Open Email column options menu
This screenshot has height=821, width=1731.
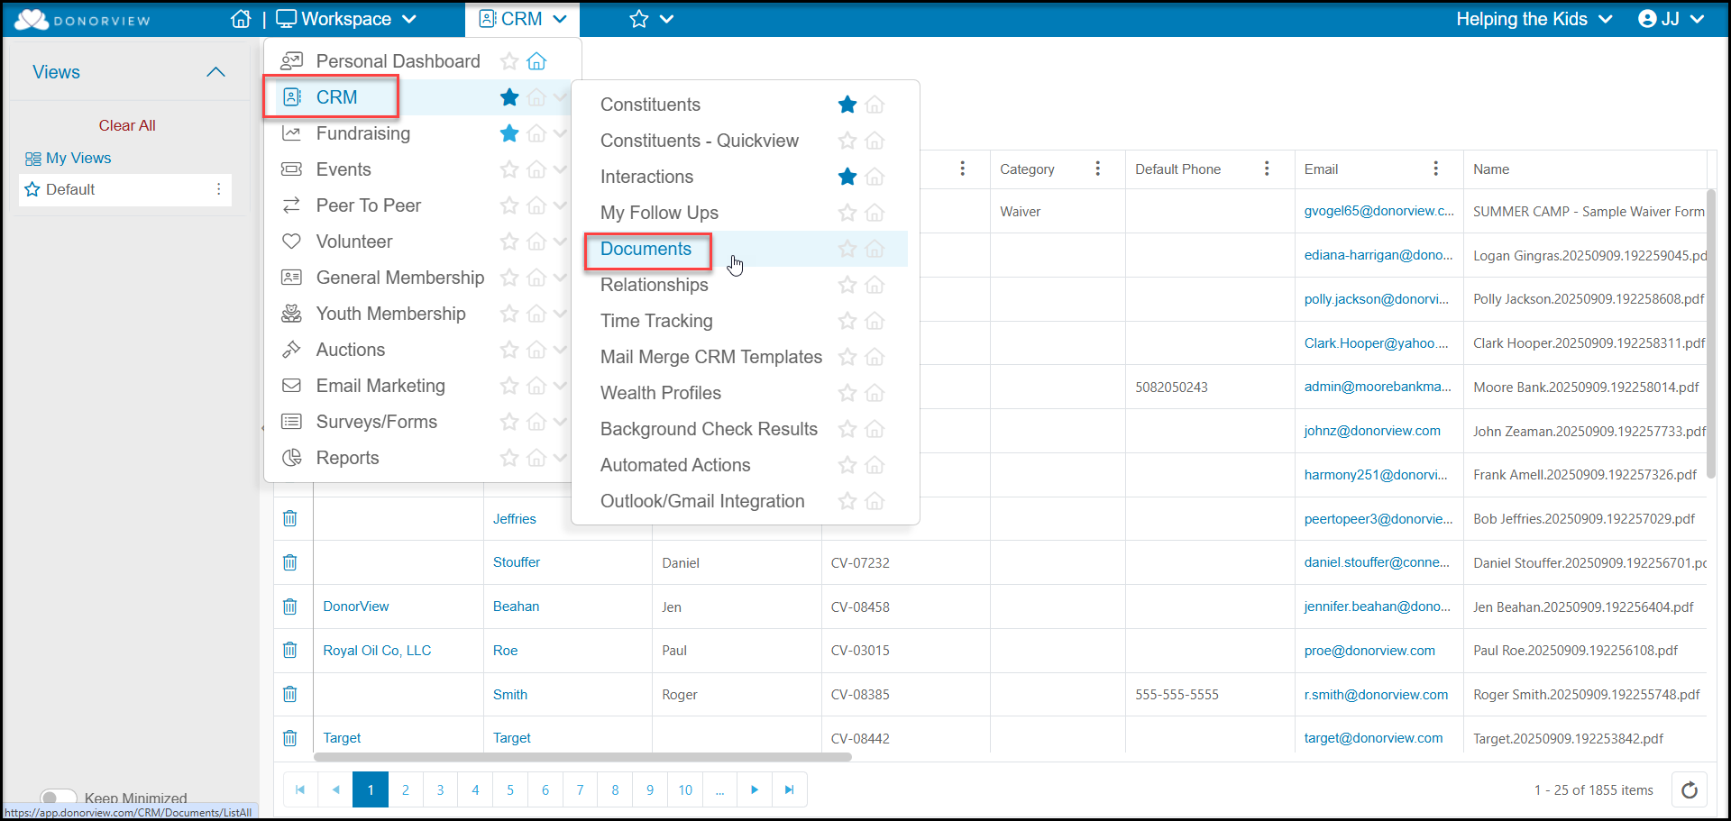(1436, 169)
